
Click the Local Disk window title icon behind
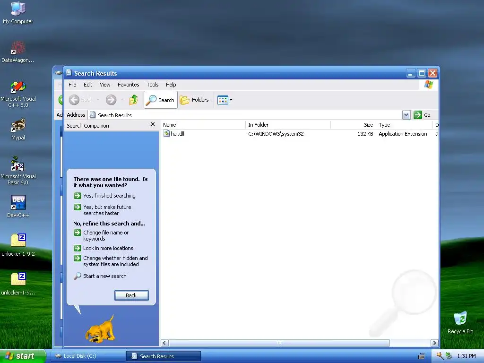58,73
